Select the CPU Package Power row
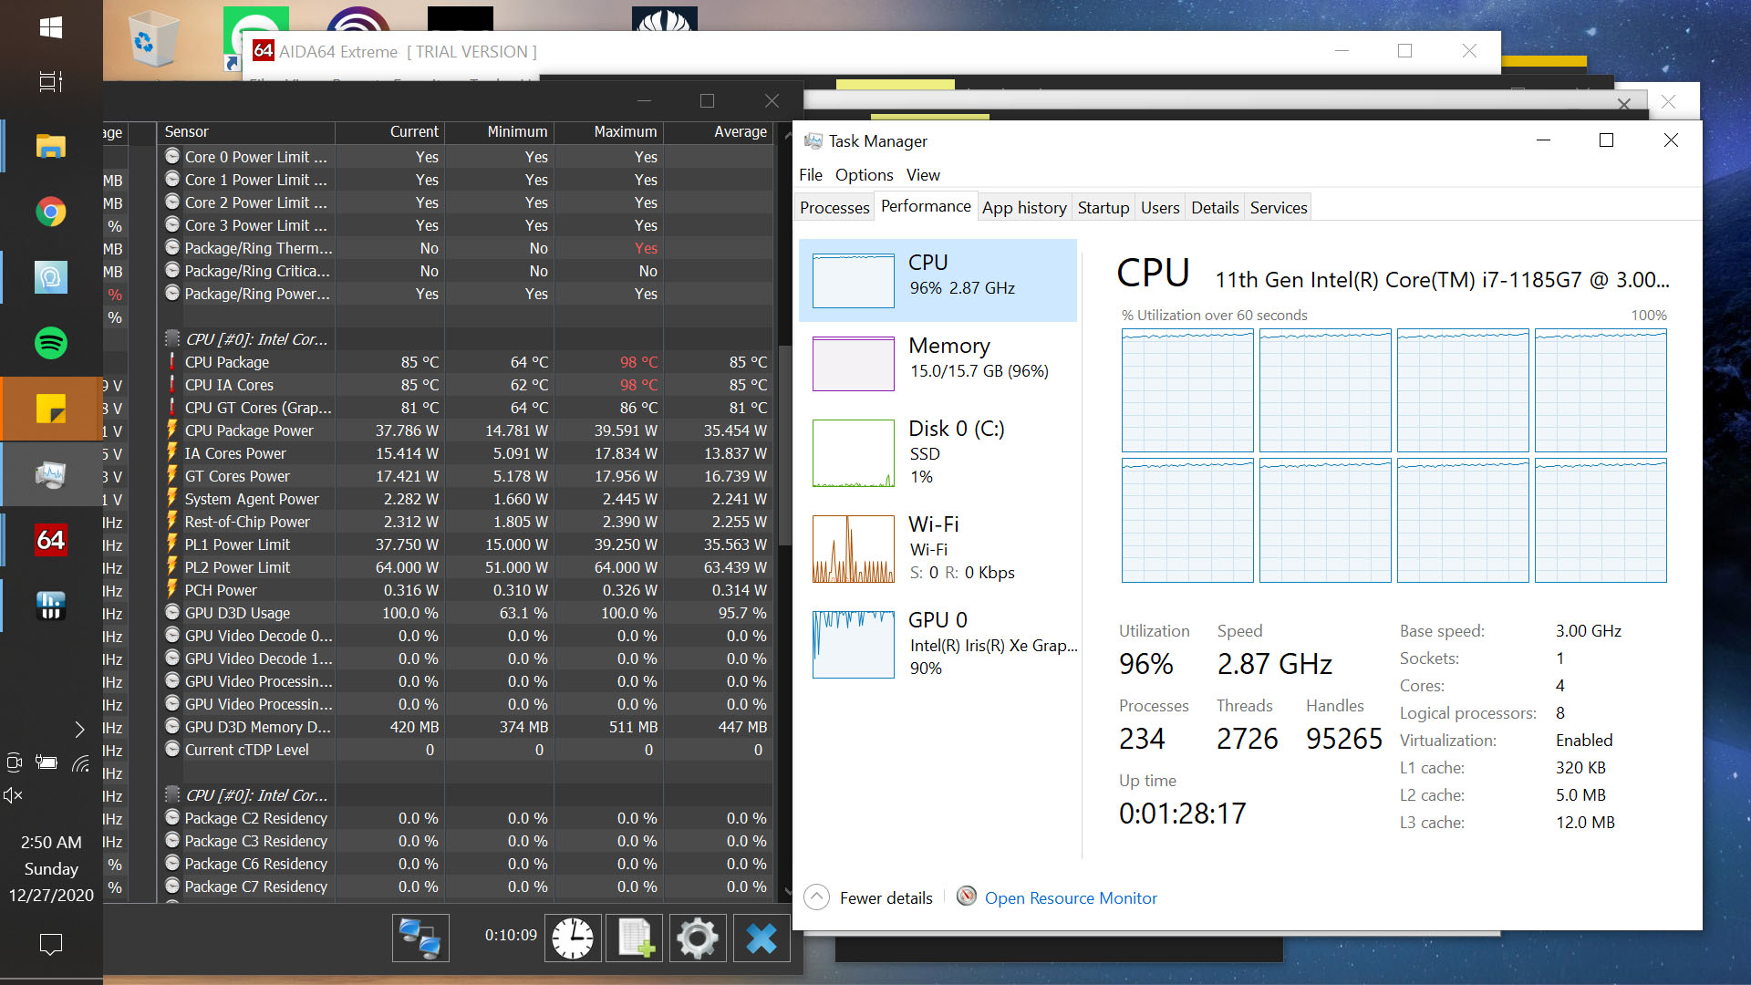This screenshot has height=985, width=1751. point(465,430)
